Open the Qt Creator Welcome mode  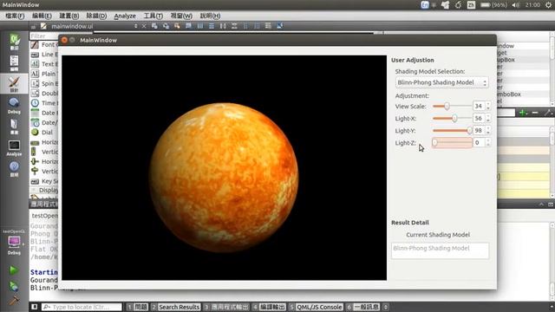click(x=14, y=42)
